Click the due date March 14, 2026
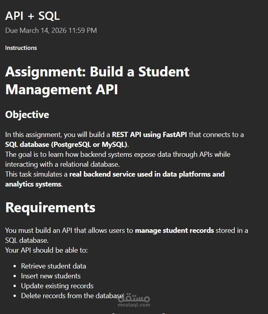This screenshot has width=268, height=314. tap(51, 30)
